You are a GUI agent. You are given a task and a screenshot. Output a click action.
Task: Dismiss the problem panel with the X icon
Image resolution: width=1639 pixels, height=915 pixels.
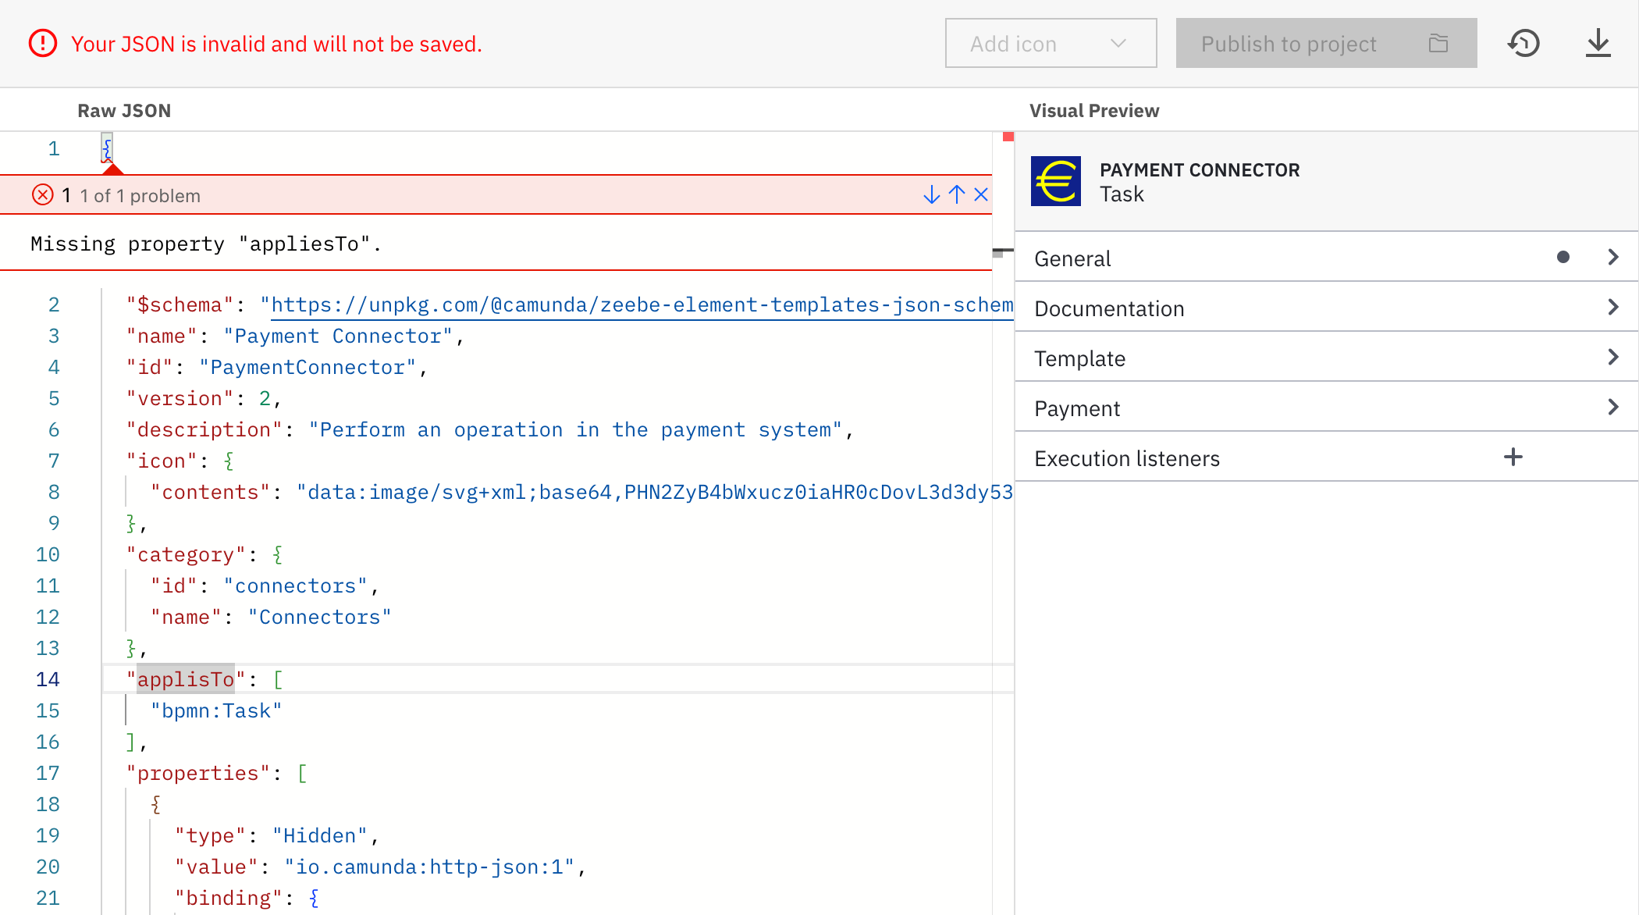[981, 194]
